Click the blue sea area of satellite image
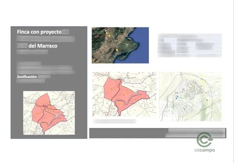 [x=141, y=43]
